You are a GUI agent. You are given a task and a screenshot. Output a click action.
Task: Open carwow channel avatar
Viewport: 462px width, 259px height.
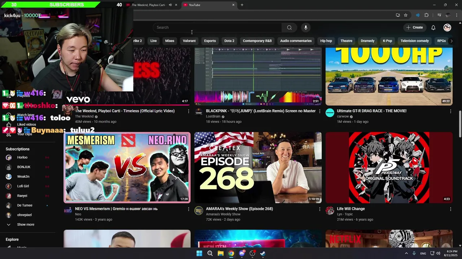click(x=330, y=113)
